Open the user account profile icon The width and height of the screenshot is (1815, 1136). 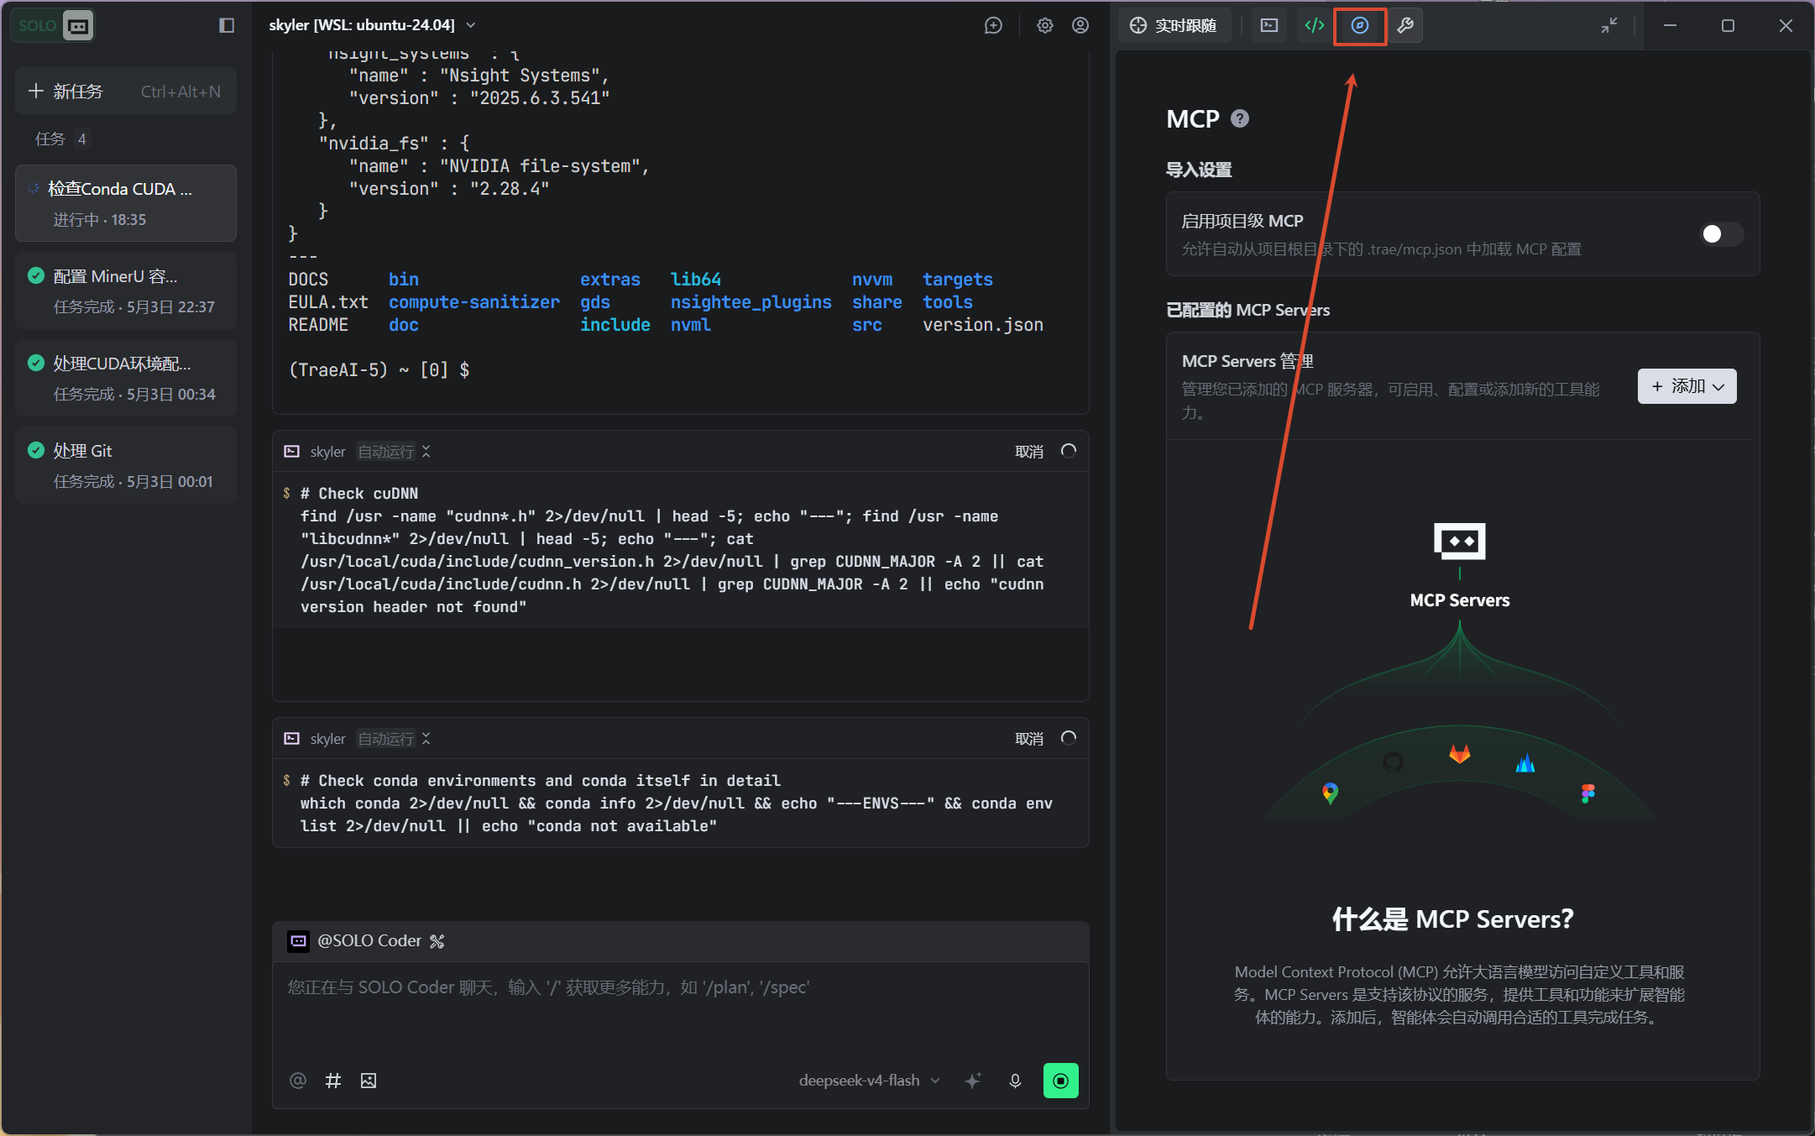pyautogui.click(x=1080, y=25)
